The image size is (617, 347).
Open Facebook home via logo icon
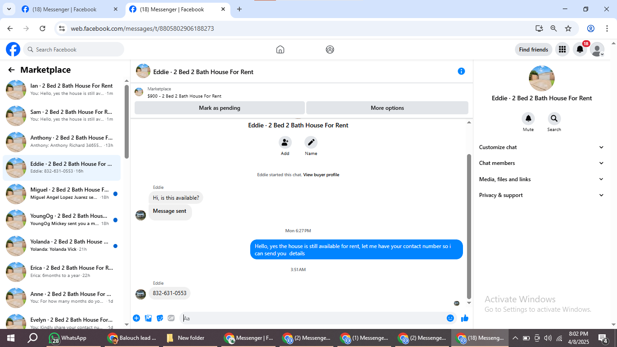tap(13, 49)
